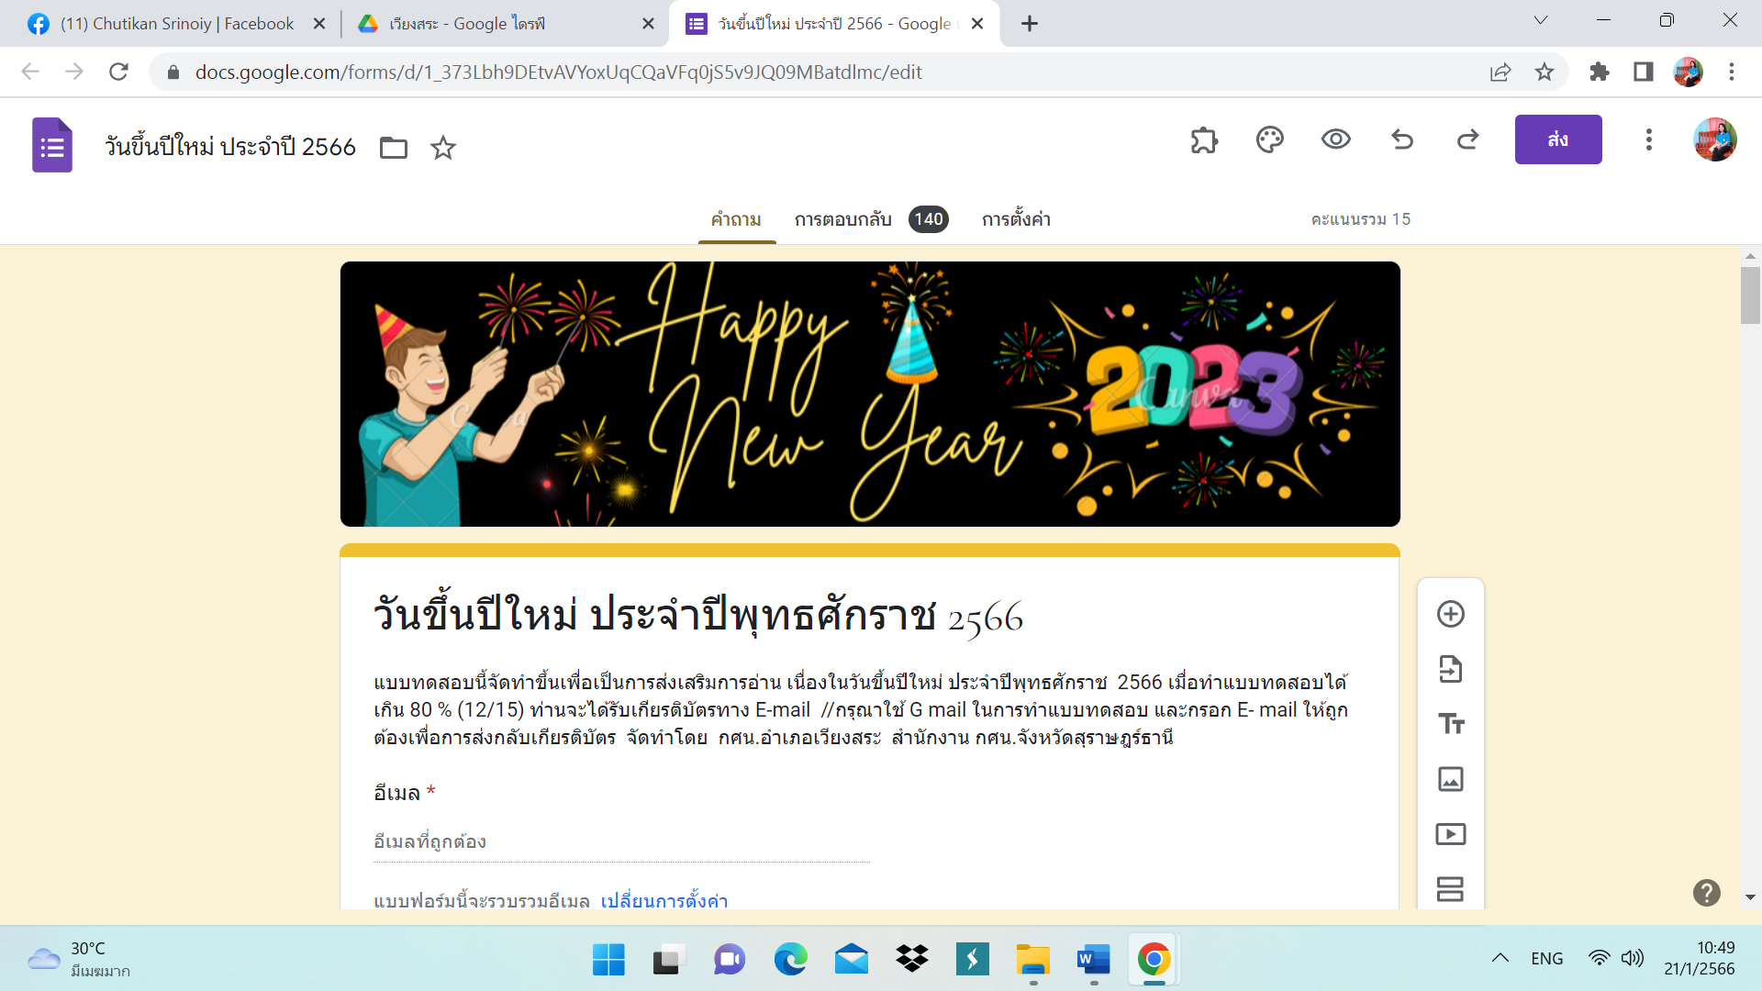Show hidden system tray icons
Screen dimensions: 1762x991
[x=1500, y=958]
